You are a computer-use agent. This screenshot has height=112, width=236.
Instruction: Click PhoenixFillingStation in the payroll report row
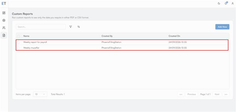tap(112, 42)
